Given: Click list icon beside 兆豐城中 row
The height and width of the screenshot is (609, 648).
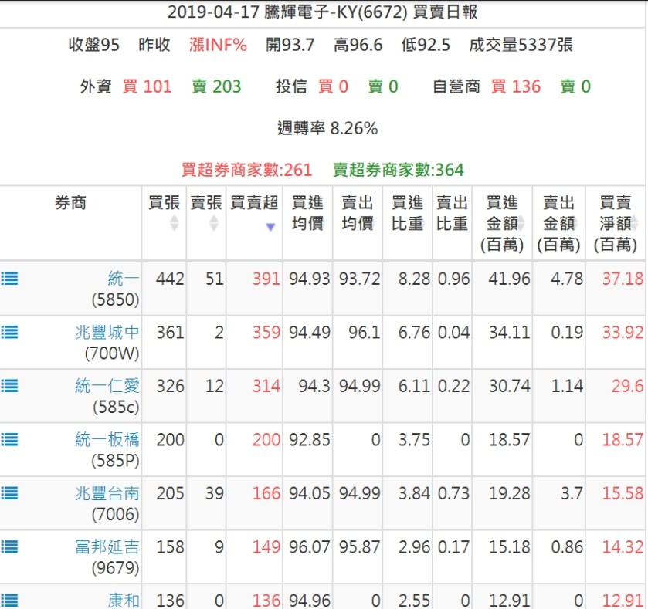Looking at the screenshot, I should (9, 333).
